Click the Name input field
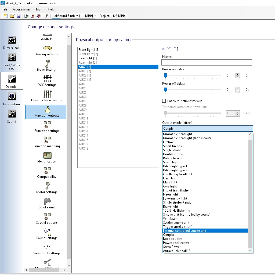Viewport: 275px width, 275px height. pyautogui.click(x=207, y=63)
